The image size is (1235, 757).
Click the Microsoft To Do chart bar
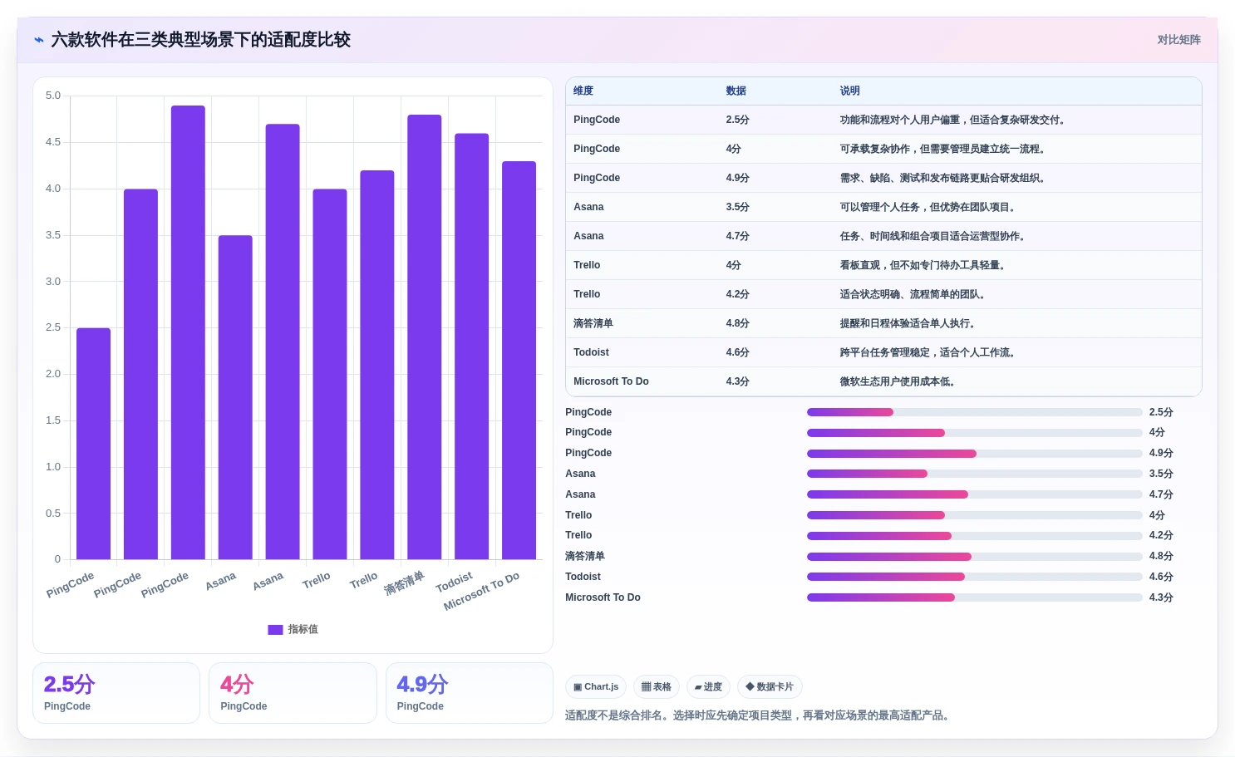(x=519, y=361)
